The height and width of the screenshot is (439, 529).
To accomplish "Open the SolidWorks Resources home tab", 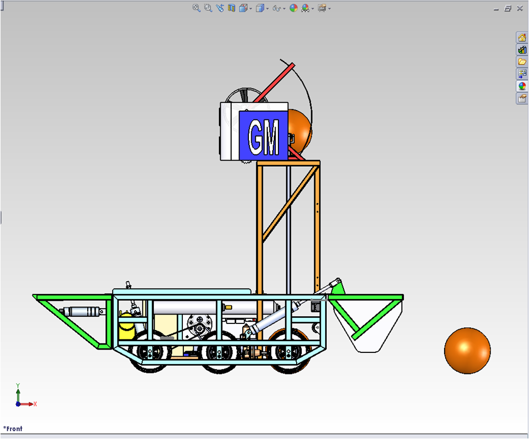I will click(x=522, y=37).
